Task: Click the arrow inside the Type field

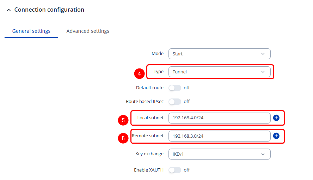Action: 263,72
